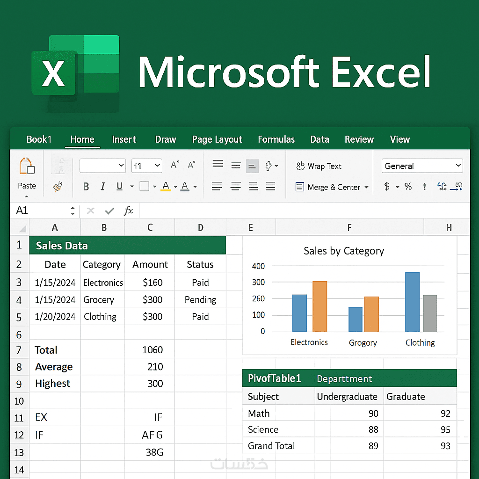Screen dimensions: 479x479
Task: Click the Paste clipboard icon
Action: click(x=27, y=166)
